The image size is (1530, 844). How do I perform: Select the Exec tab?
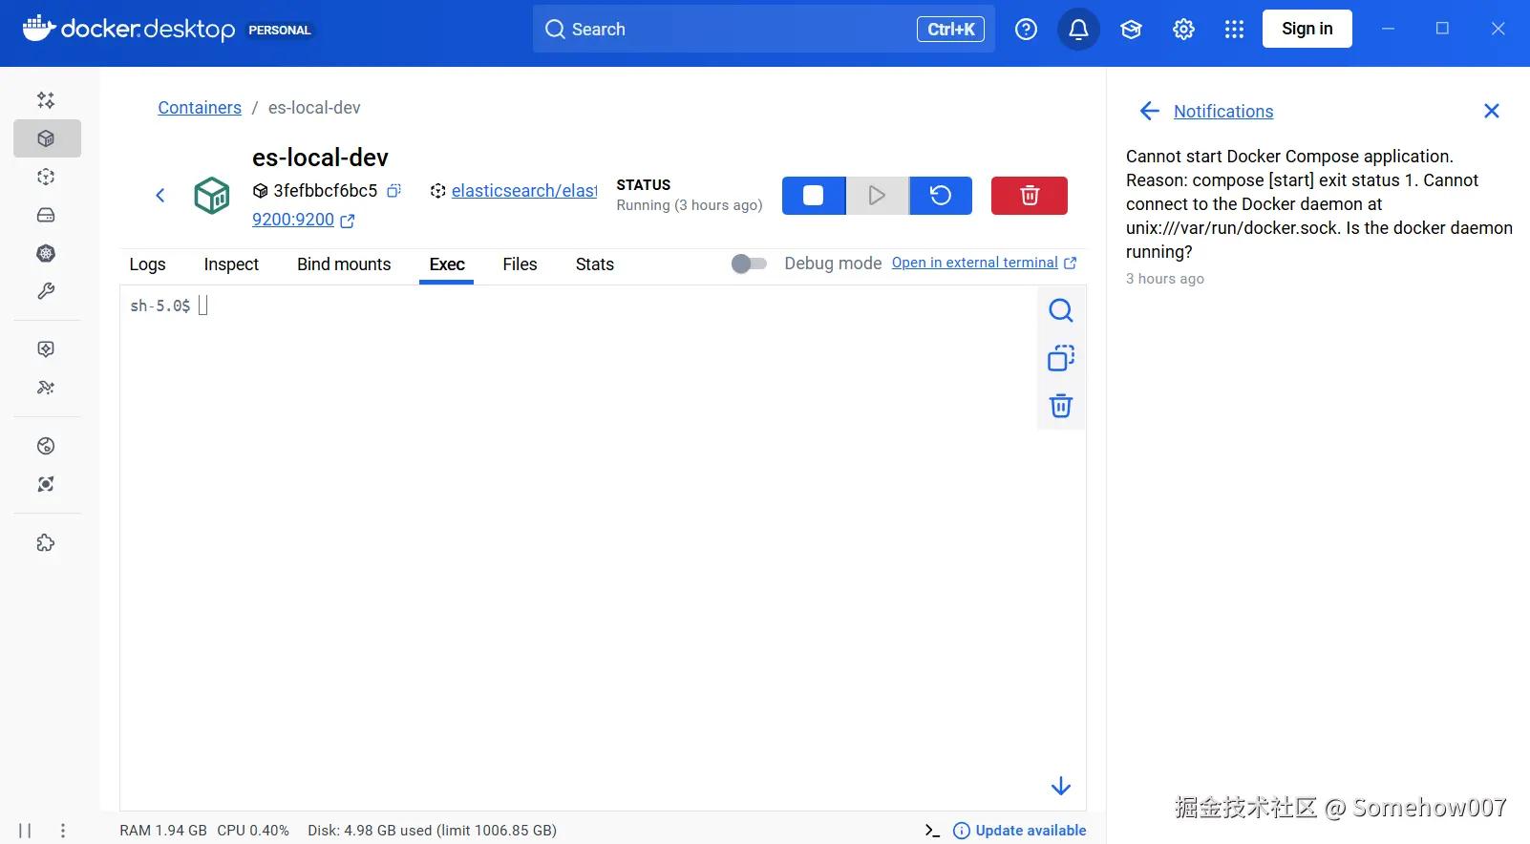tap(447, 264)
